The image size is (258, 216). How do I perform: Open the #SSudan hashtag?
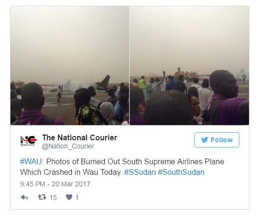[x=140, y=172]
